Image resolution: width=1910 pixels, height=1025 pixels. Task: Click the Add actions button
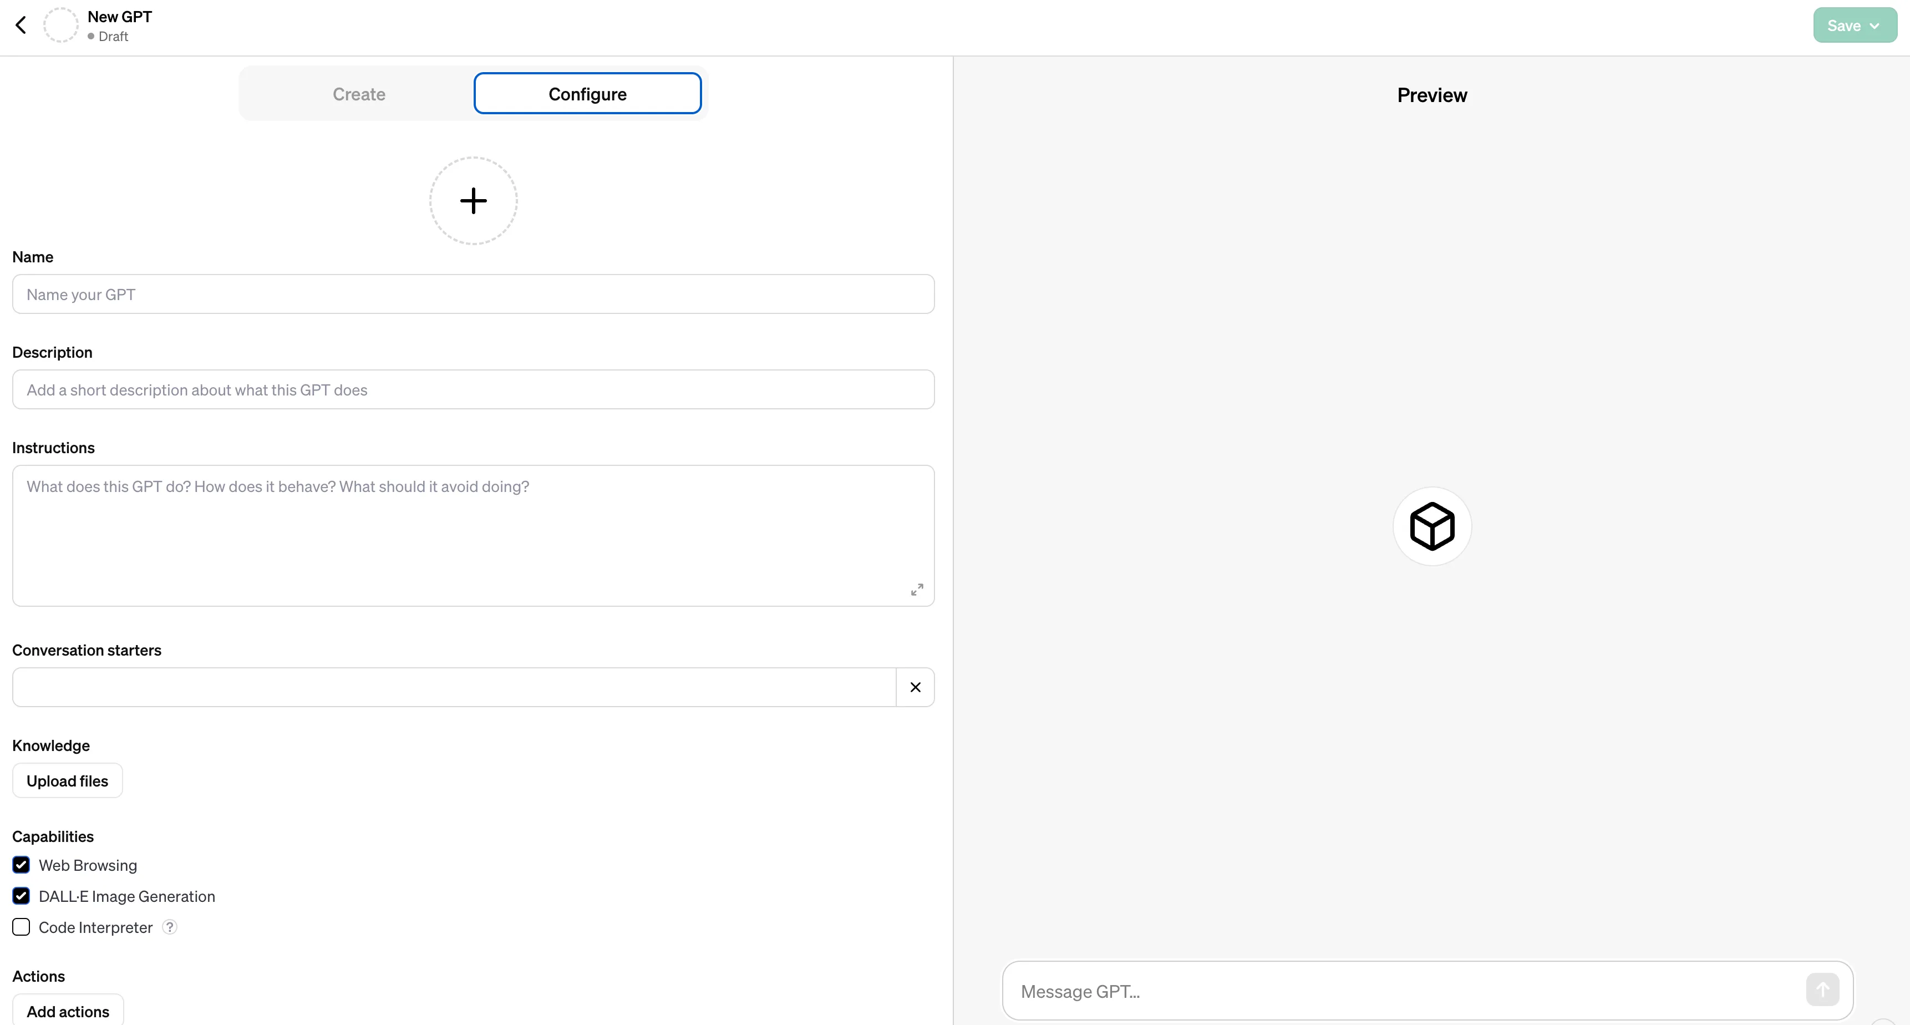click(67, 1011)
